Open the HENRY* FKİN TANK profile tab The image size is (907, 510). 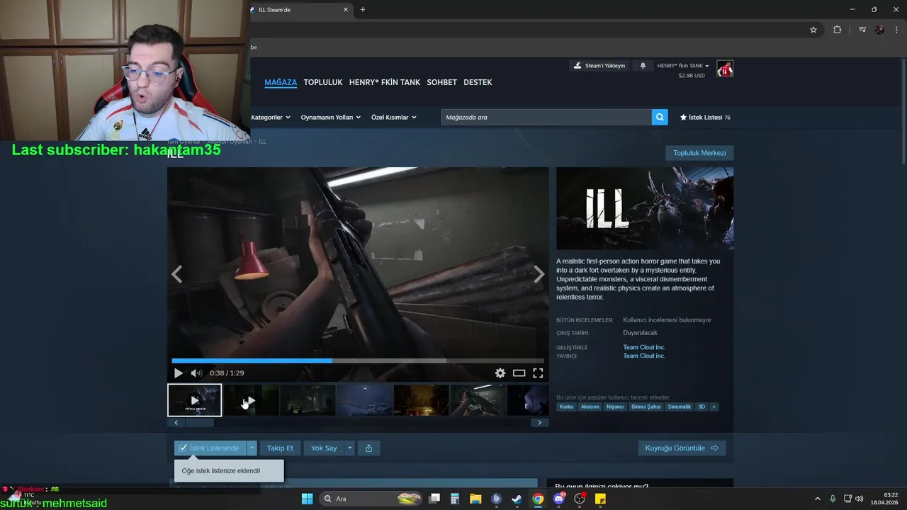385,82
